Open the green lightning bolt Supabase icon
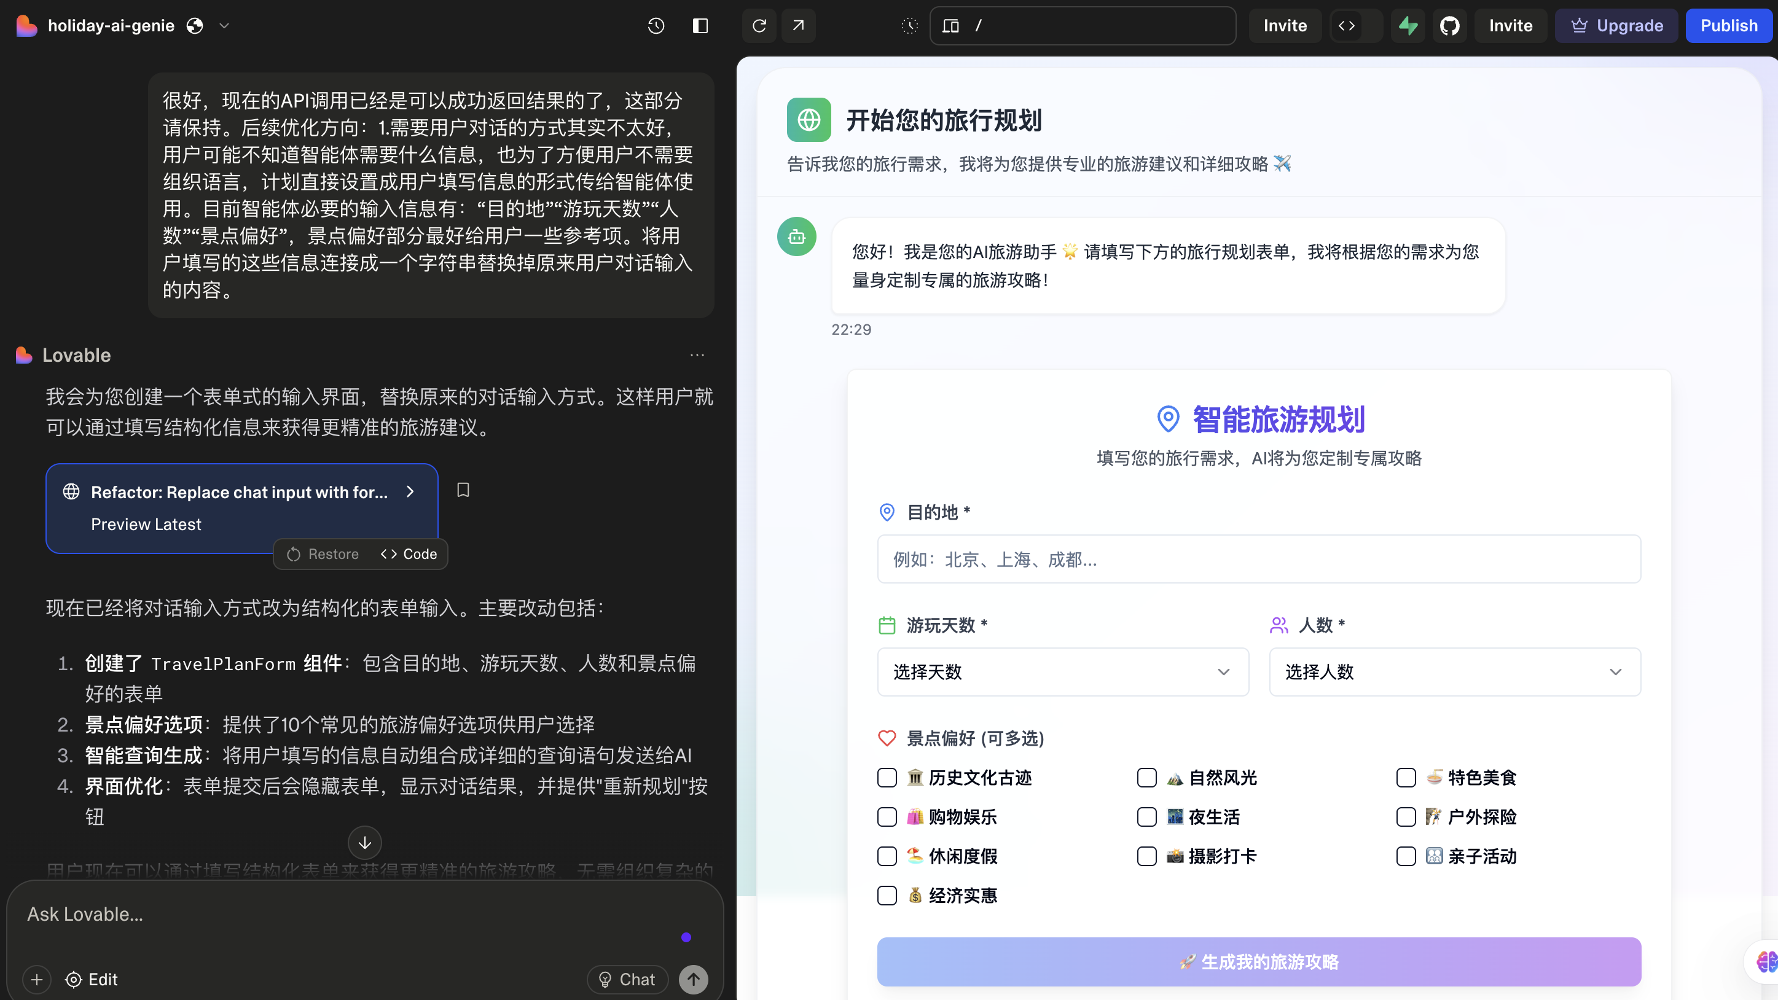Screen dimensions: 1778x1000 click(x=1408, y=26)
